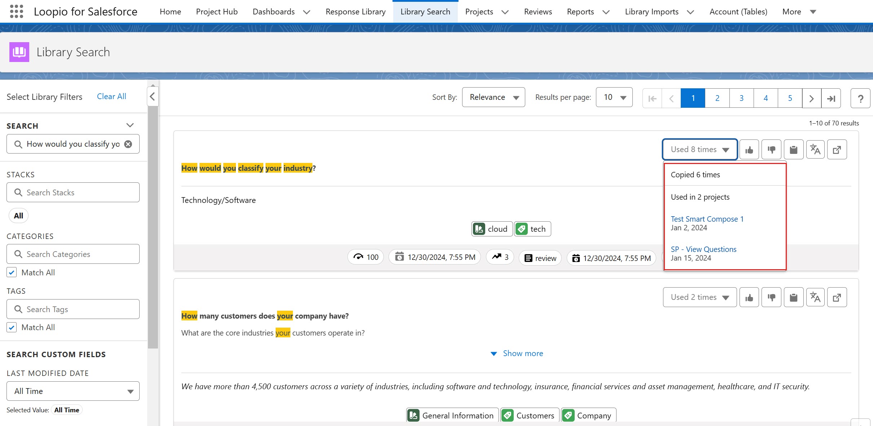Viewport: 873px width, 426px height.
Task: Go to the Home tab
Action: [x=170, y=12]
